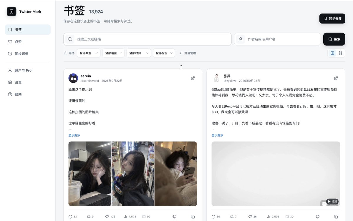Click retweet icon showing 9 on serein's post
The width and height of the screenshot is (353, 221).
tap(89, 217)
